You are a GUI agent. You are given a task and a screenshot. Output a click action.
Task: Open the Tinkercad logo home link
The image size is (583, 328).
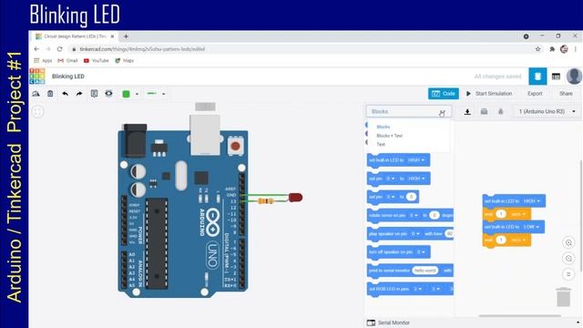pos(37,77)
